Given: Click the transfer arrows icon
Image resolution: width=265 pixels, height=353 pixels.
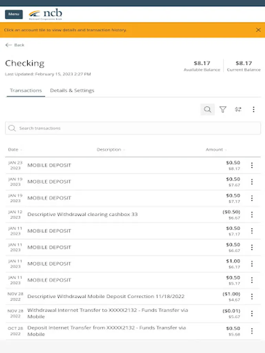Looking at the screenshot, I should 238,110.
